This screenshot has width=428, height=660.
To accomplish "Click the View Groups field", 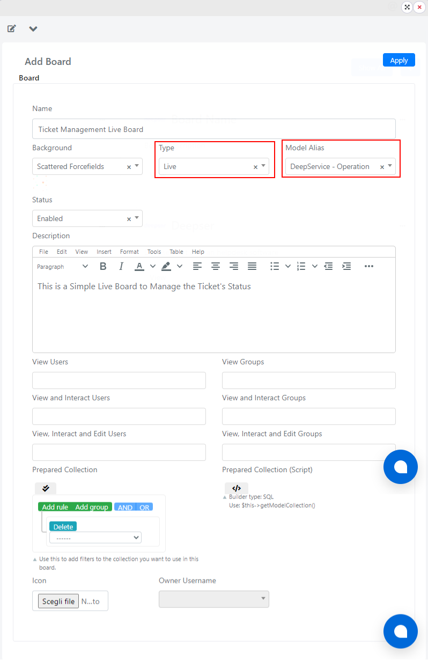I will pyautogui.click(x=309, y=380).
